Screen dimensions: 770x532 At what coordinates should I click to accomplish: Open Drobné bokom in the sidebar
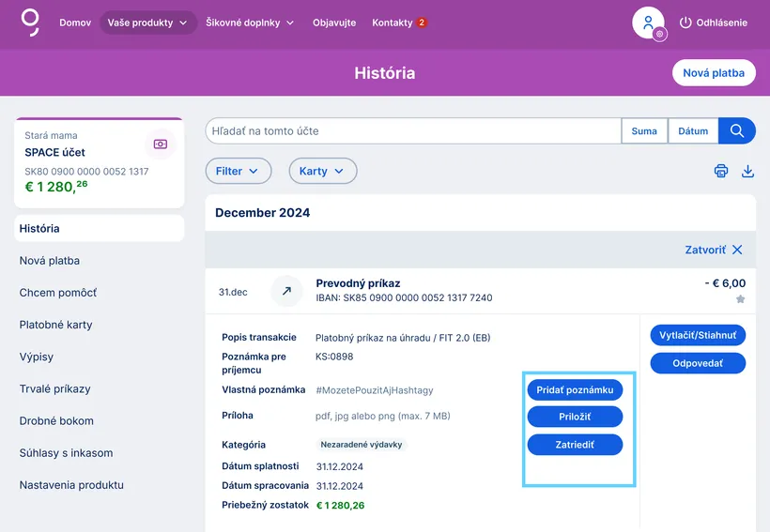[x=56, y=420]
